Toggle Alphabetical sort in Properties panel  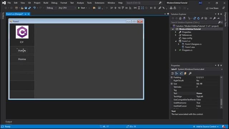[177, 73]
